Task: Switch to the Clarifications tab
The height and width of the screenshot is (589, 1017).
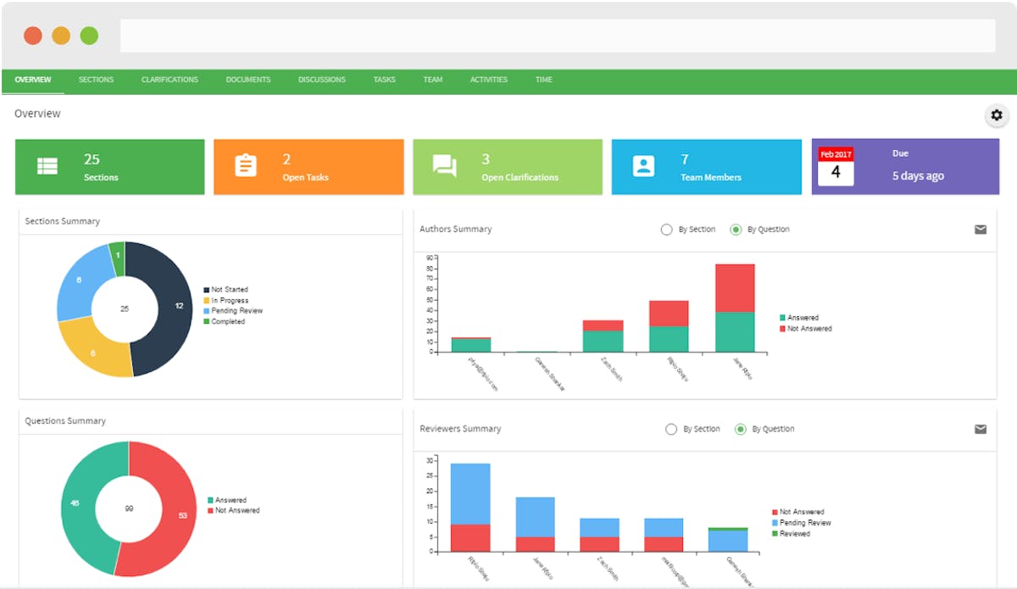Action: click(169, 79)
